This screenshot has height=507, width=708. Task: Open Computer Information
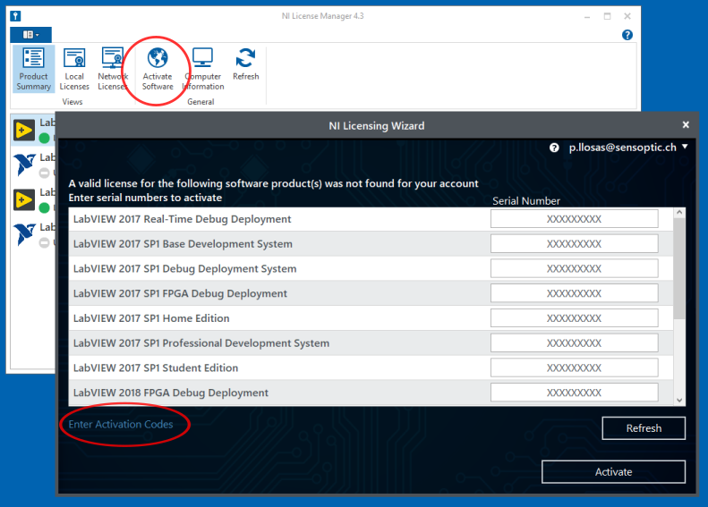click(203, 69)
